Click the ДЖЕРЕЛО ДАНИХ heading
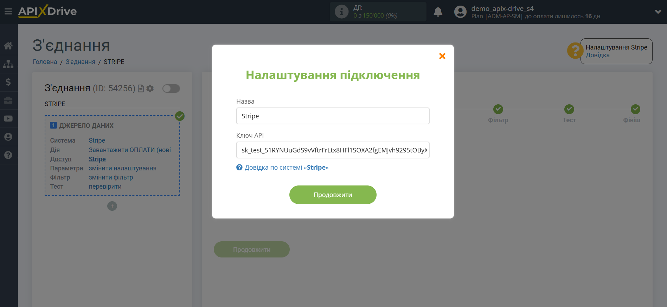This screenshot has height=307, width=667. tap(86, 126)
